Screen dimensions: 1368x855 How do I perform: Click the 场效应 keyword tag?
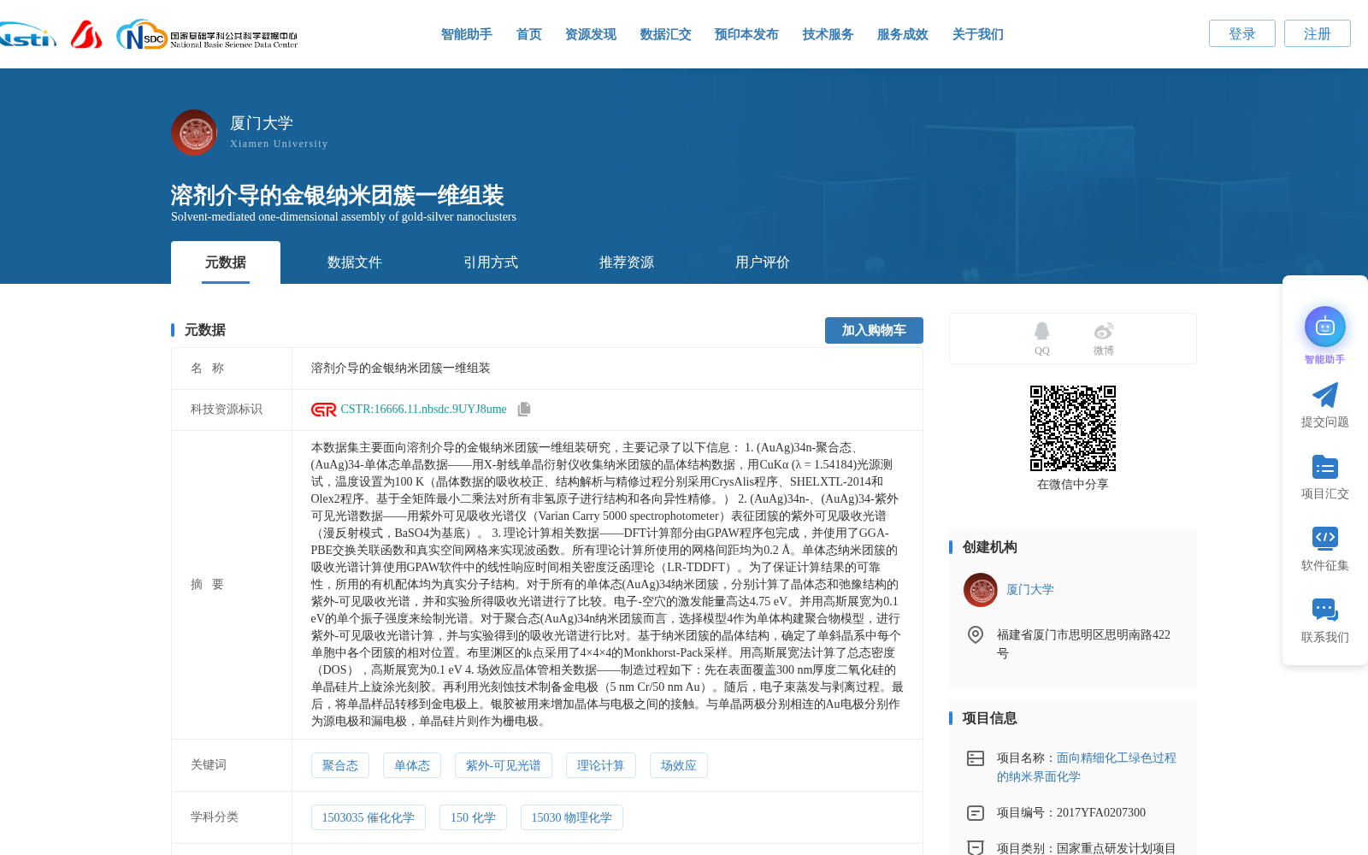679,765
